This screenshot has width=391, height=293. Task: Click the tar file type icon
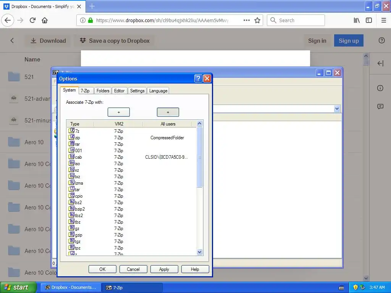point(71,189)
